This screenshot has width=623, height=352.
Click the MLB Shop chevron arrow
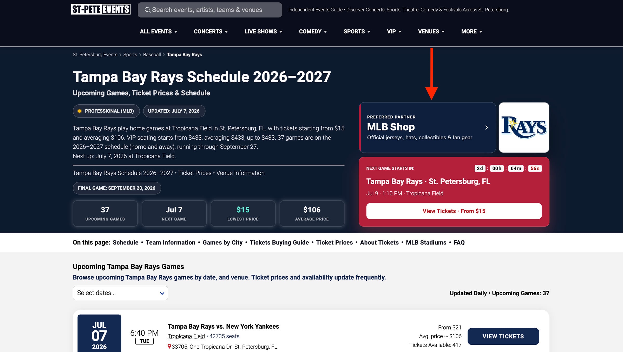tap(487, 127)
